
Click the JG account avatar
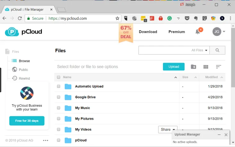[x=217, y=32]
